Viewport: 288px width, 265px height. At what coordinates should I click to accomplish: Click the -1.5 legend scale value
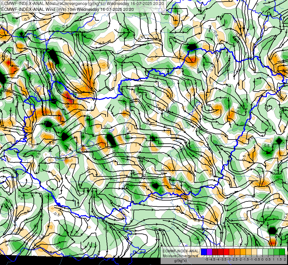(246, 259)
